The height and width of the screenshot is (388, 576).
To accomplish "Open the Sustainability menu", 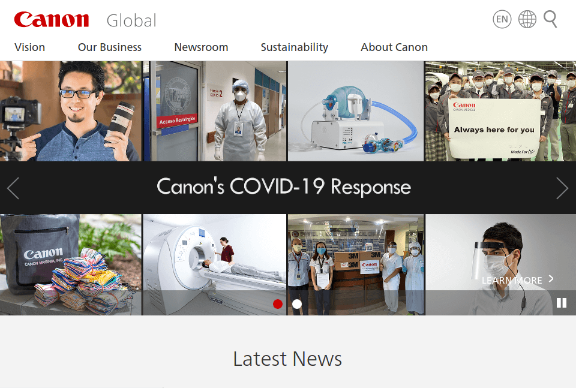I will click(x=294, y=47).
